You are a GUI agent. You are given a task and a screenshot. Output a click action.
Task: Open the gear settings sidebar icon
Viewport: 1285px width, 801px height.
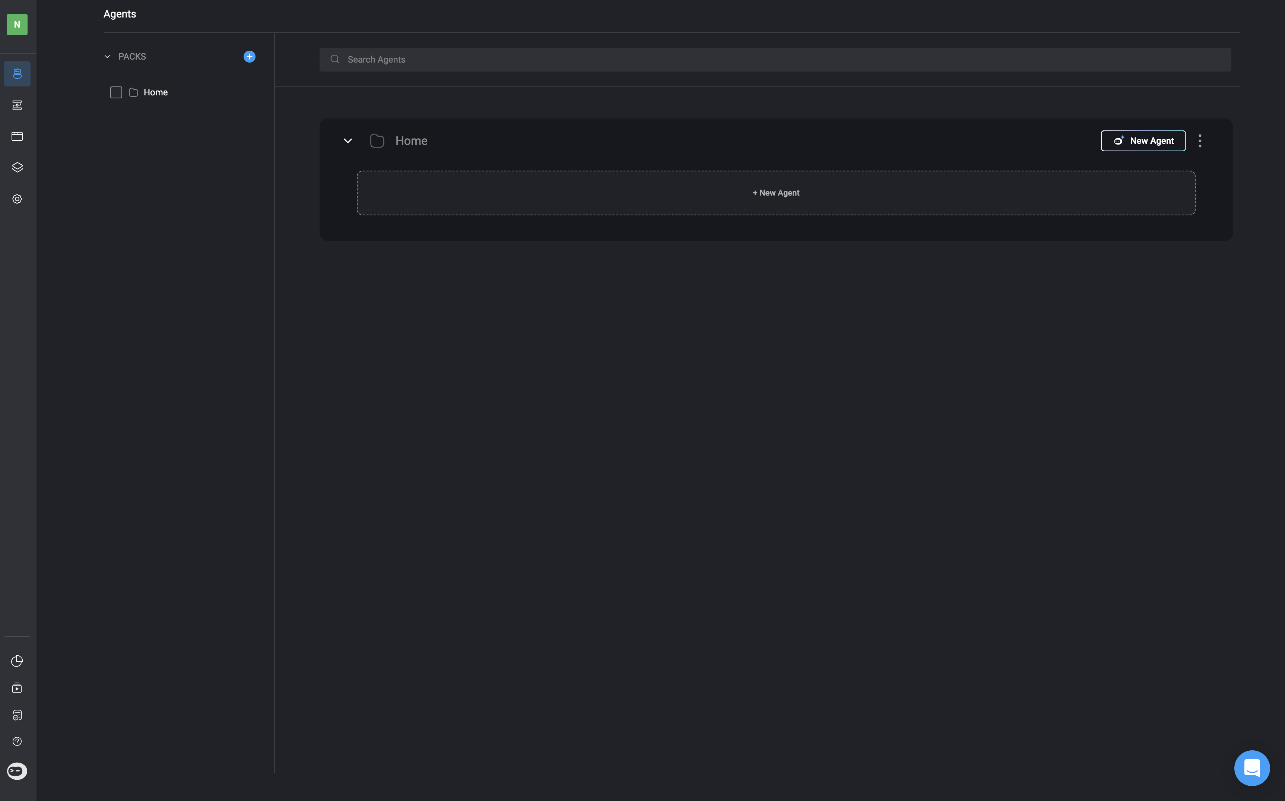tap(17, 199)
